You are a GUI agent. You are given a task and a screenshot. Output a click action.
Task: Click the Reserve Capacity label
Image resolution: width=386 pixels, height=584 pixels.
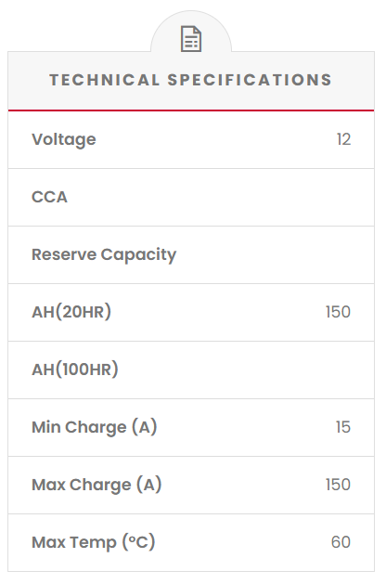[x=104, y=254]
